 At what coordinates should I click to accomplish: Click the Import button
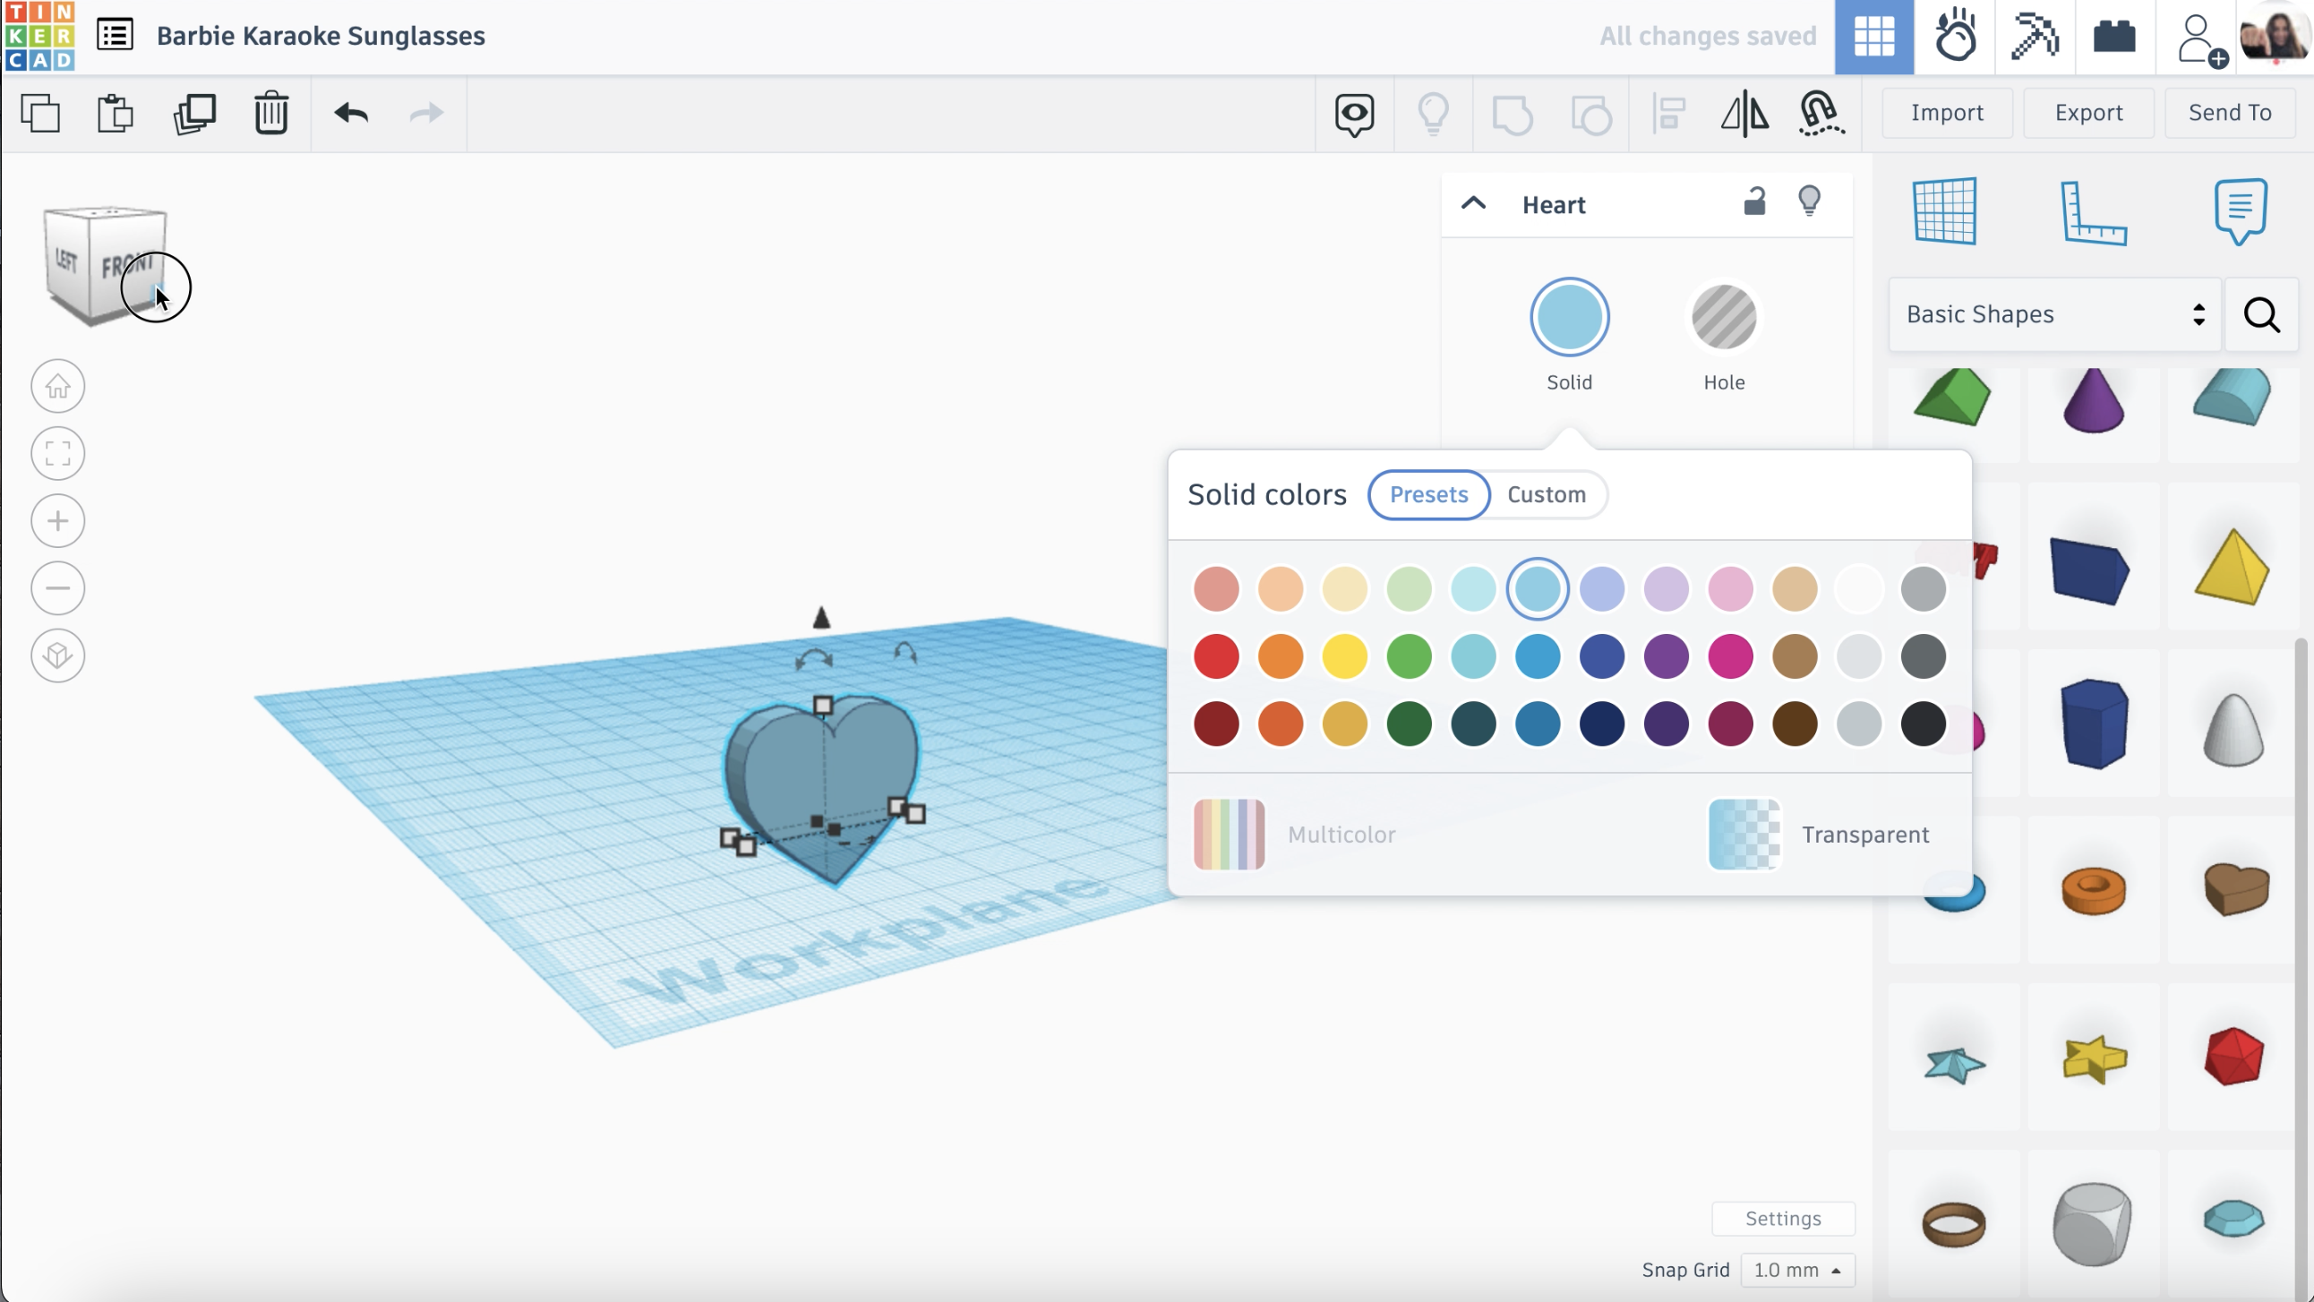[x=1947, y=112]
